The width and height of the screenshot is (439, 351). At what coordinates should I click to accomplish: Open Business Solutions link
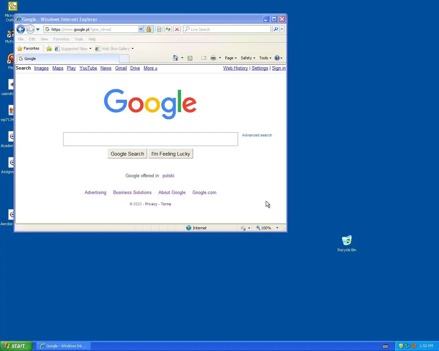pos(132,193)
